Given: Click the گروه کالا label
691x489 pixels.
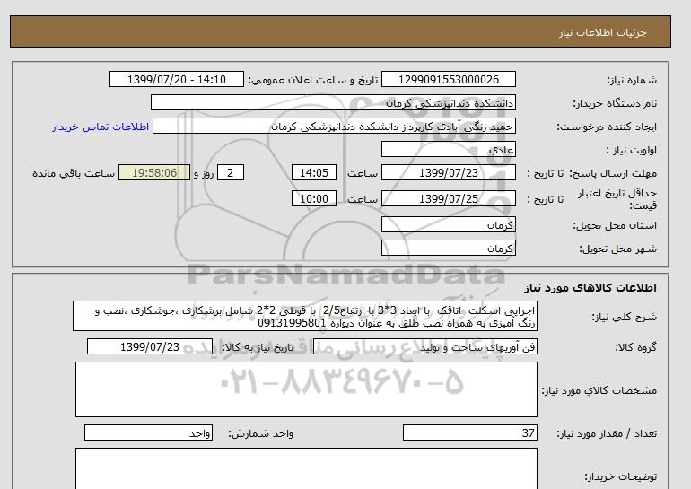Looking at the screenshot, I should click(x=635, y=347).
